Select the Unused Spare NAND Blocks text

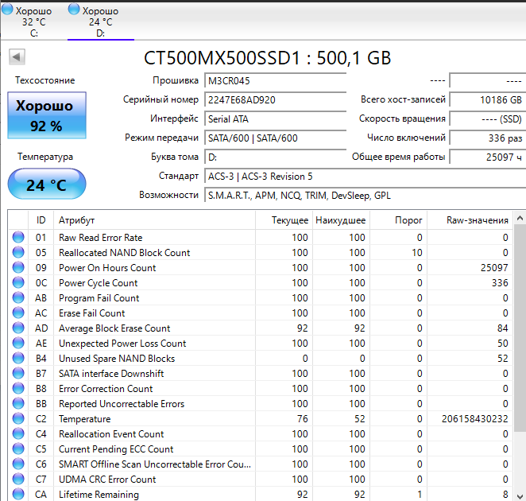click(117, 359)
